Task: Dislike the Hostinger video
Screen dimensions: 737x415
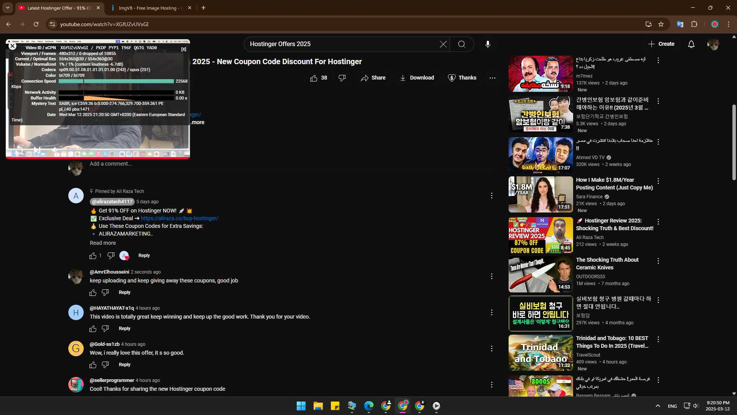Action: [342, 78]
